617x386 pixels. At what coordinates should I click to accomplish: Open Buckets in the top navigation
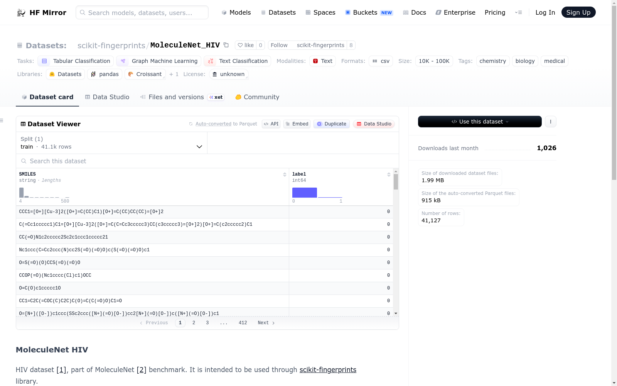(369, 12)
